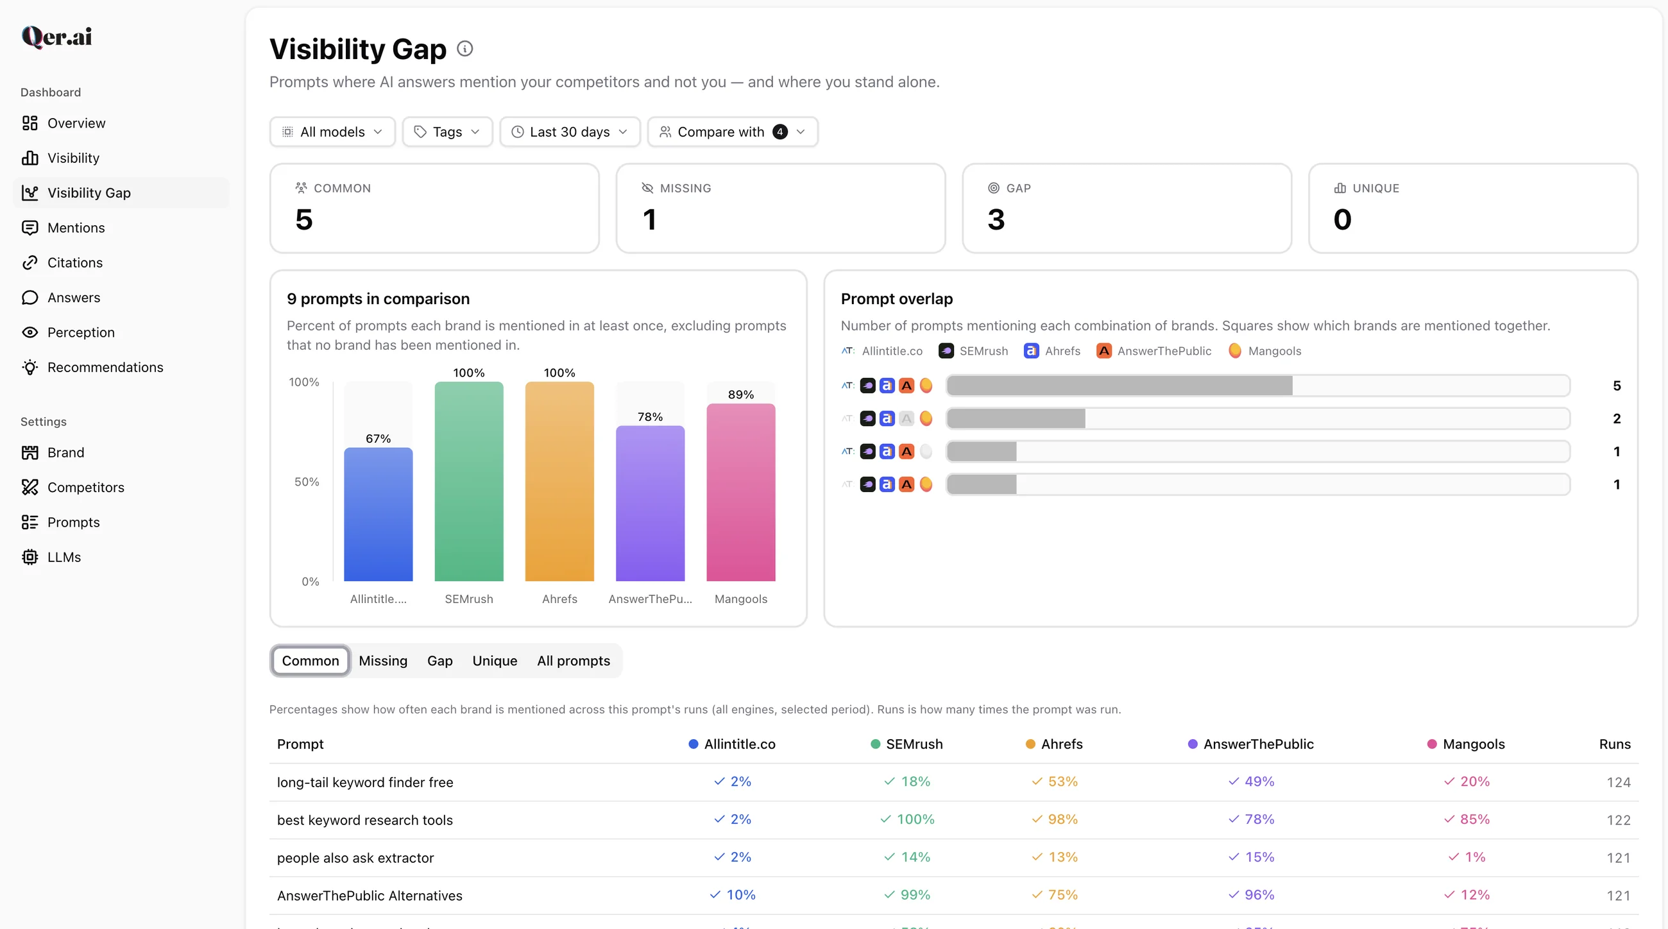Expand the Compare with dropdown
The width and height of the screenshot is (1668, 929).
(733, 132)
